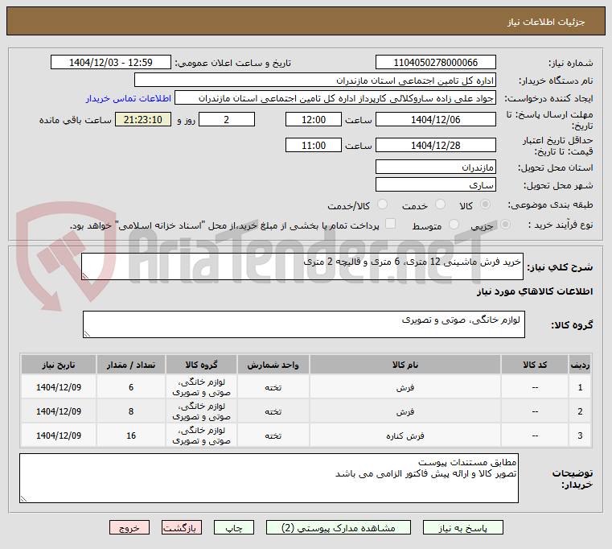
Task: Click the فرش name in row 2
Action: point(405,411)
